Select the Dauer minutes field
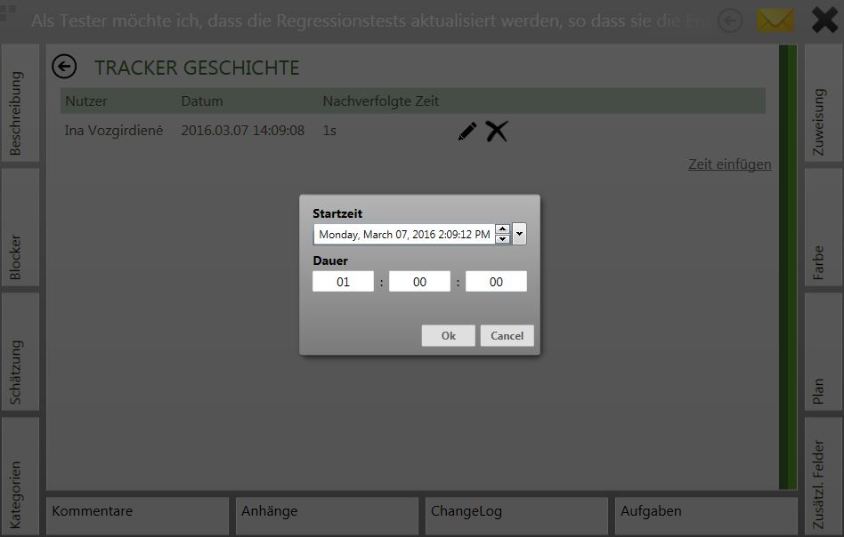 (419, 282)
